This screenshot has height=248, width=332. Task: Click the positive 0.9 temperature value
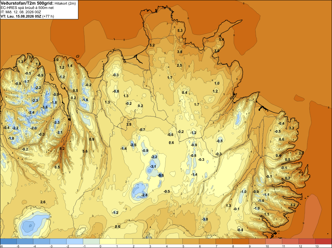[92, 139]
